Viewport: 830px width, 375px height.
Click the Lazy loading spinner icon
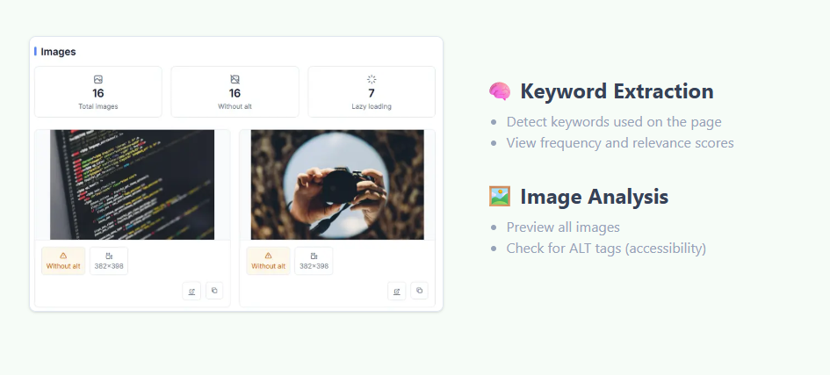coord(372,79)
